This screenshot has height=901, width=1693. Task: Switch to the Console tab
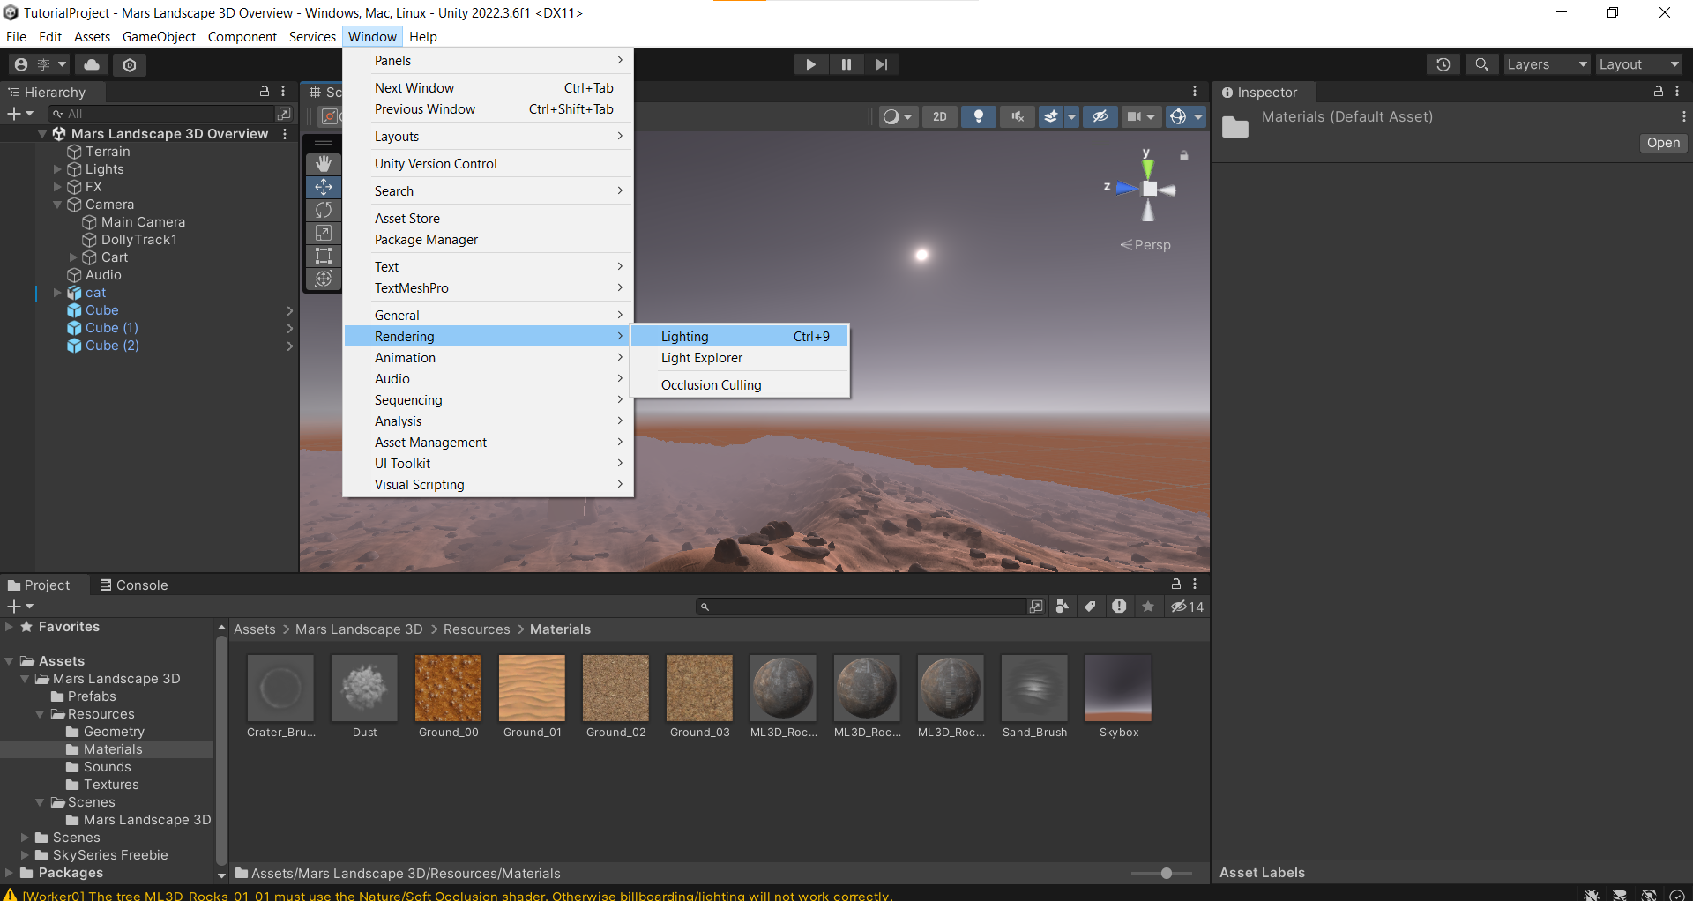coord(133,585)
